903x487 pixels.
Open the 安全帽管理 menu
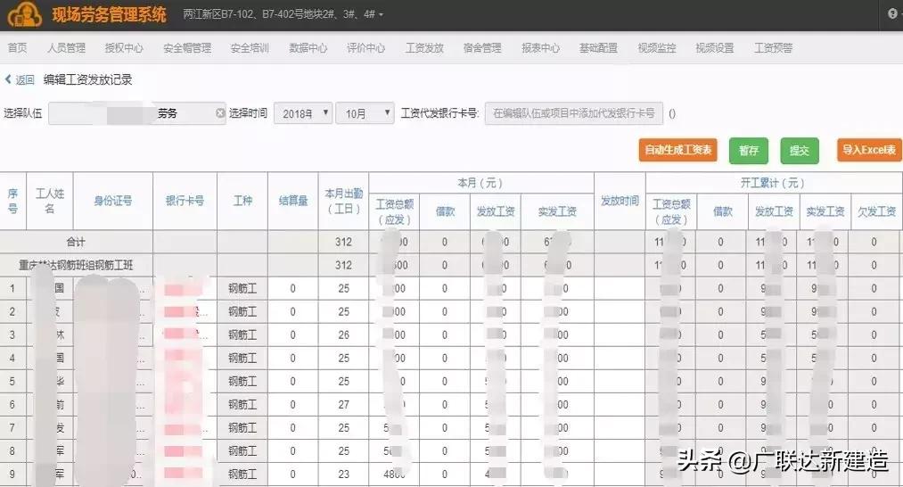pos(187,48)
